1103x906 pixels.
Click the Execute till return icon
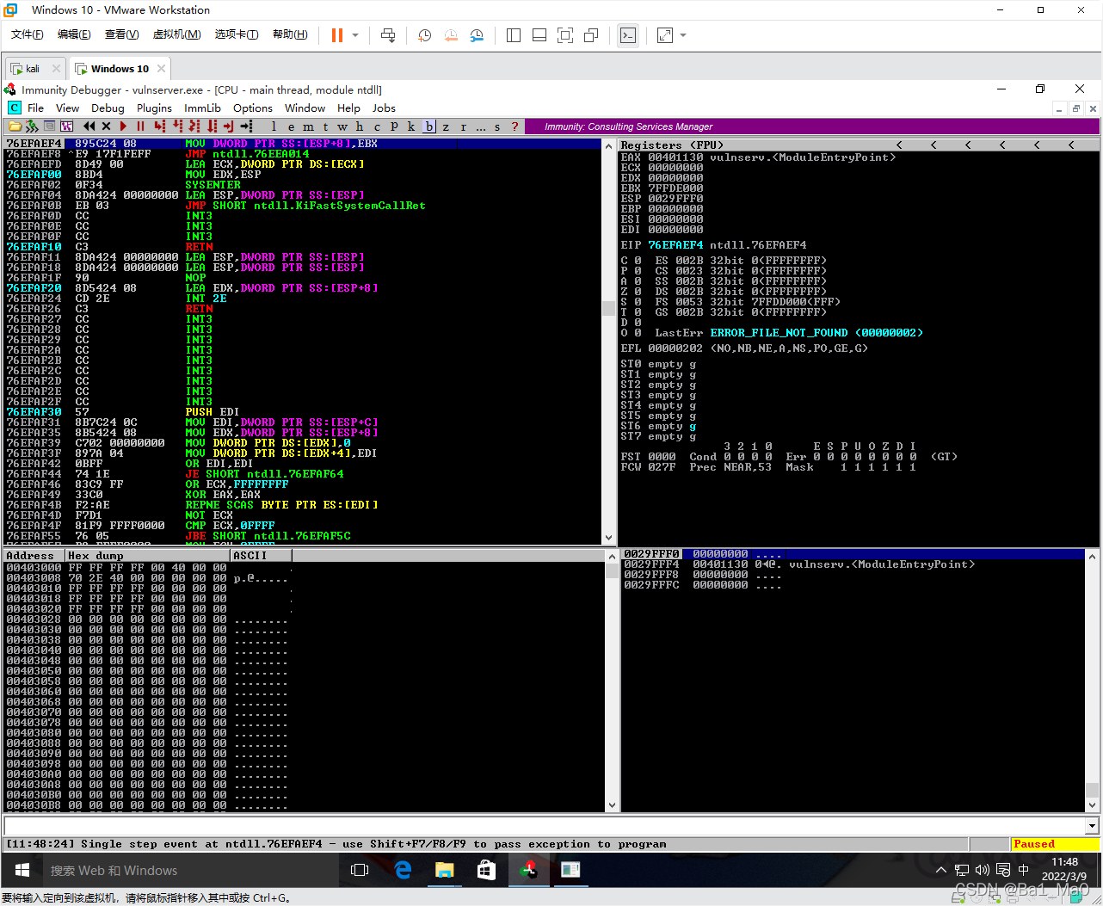point(229,126)
